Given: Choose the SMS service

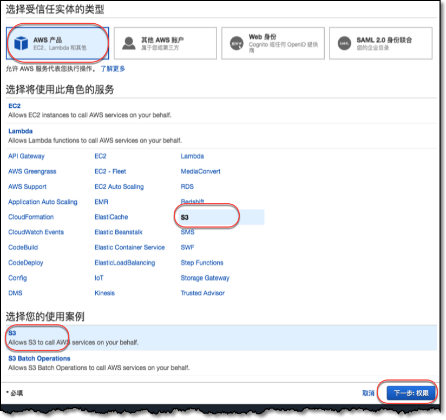Looking at the screenshot, I should coord(188,232).
